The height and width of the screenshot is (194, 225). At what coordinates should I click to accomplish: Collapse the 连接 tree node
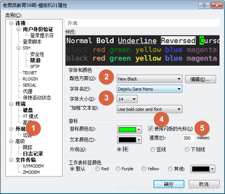point(11,23)
